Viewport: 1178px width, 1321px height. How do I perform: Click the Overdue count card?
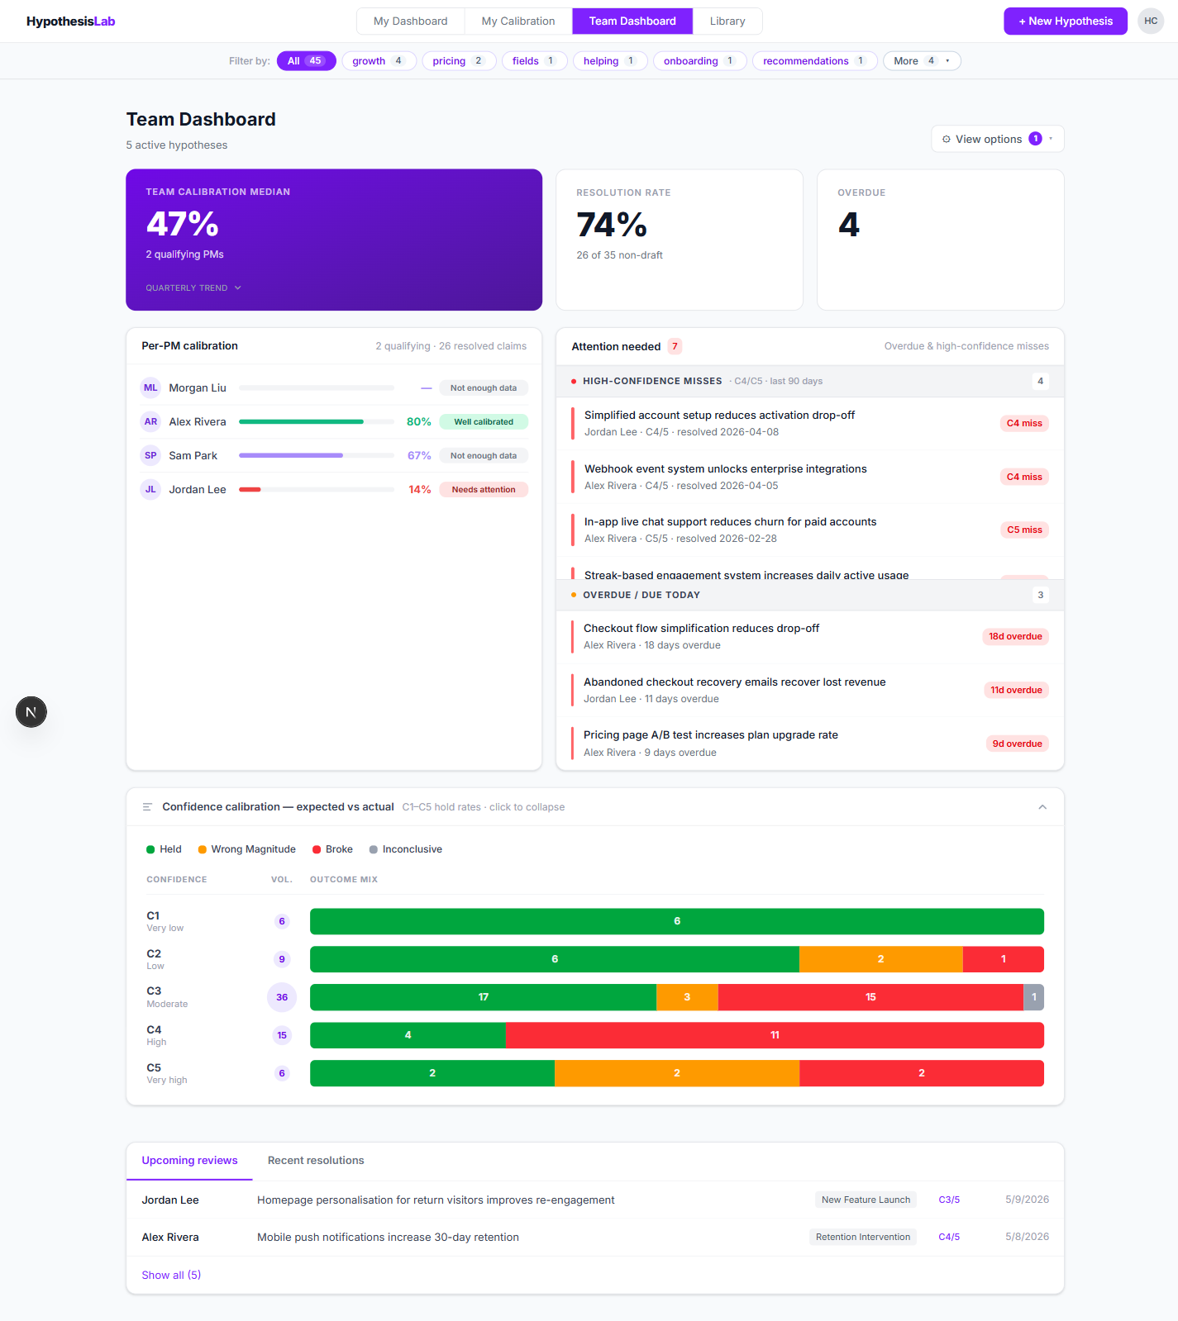pos(941,240)
